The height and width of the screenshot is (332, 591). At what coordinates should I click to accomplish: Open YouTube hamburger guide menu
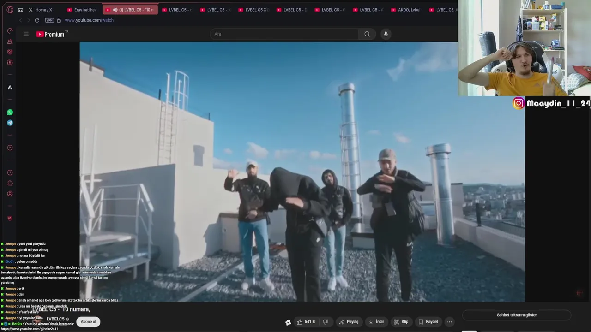(26, 34)
